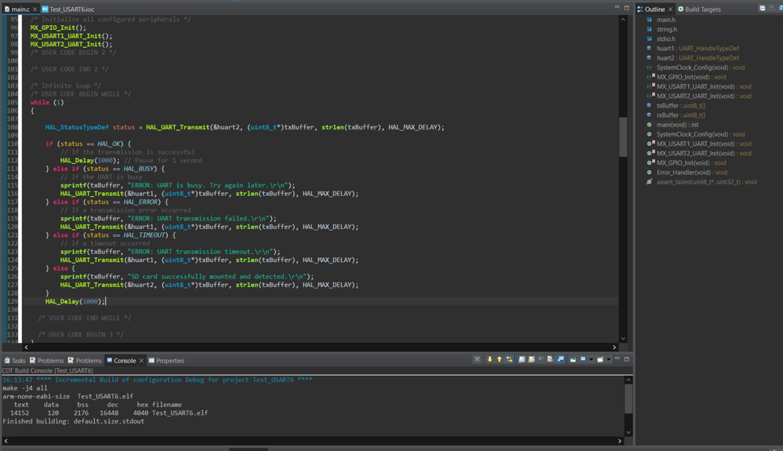Jump to previous error with up arrow icon
Viewport: 783px width, 451px height.
(x=499, y=359)
